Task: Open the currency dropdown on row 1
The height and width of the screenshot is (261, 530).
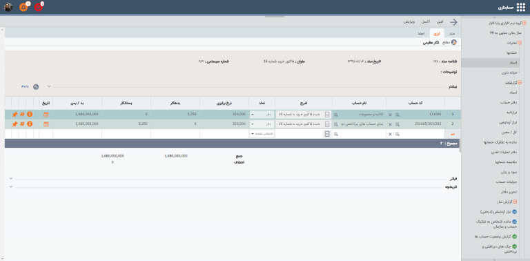Action: pyautogui.click(x=262, y=115)
